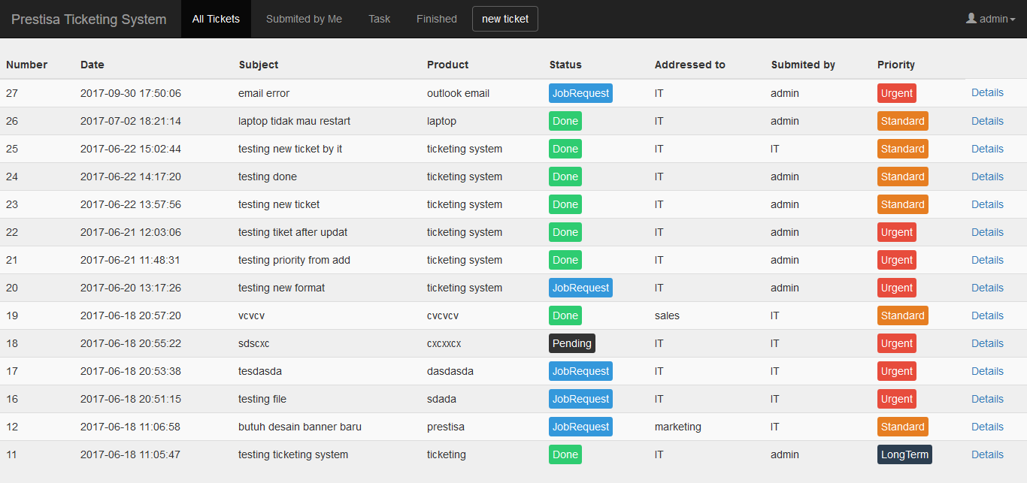The image size is (1027, 483).
Task: Click Done badge on laptop ticket
Action: tap(565, 121)
